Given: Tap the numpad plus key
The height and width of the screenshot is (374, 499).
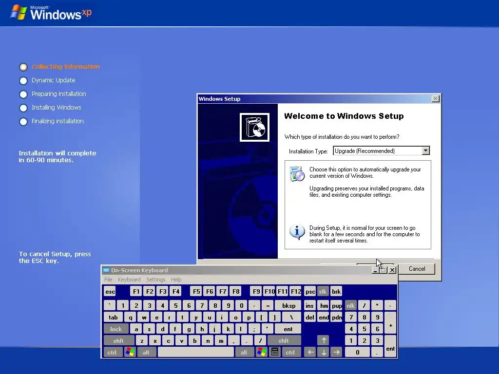Looking at the screenshot, I should (x=390, y=323).
